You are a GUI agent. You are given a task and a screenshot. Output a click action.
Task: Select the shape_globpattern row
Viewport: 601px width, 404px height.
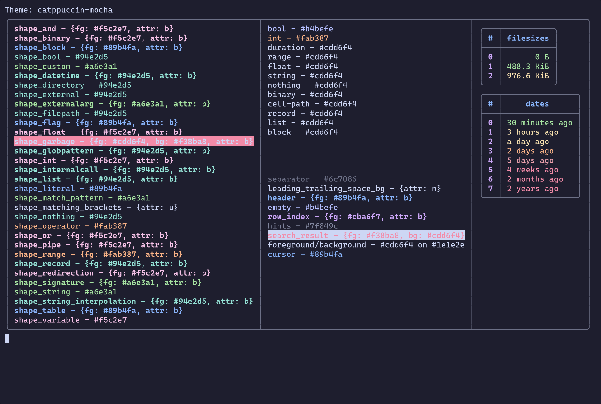[113, 151]
